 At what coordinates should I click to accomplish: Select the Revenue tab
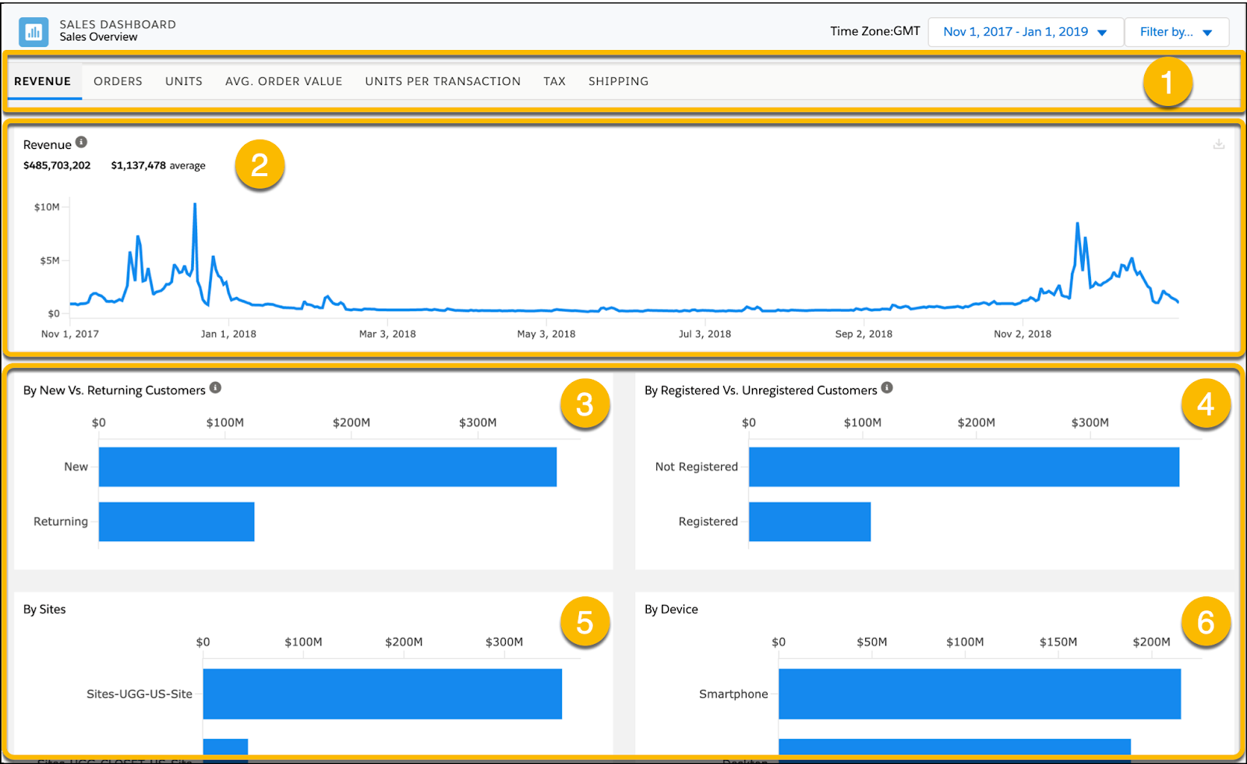(43, 81)
